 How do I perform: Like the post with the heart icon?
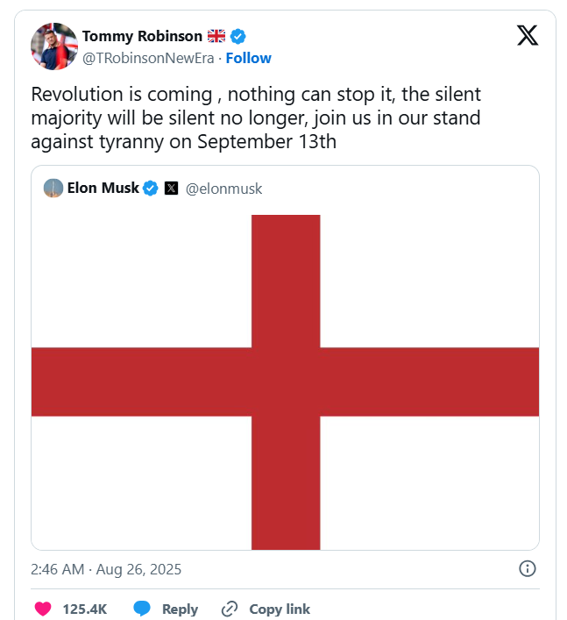[x=42, y=609]
